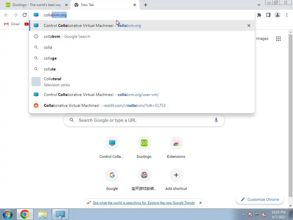The width and height of the screenshot is (293, 220).
Task: Open the Control Panel taskbar icon
Action: click(60, 214)
